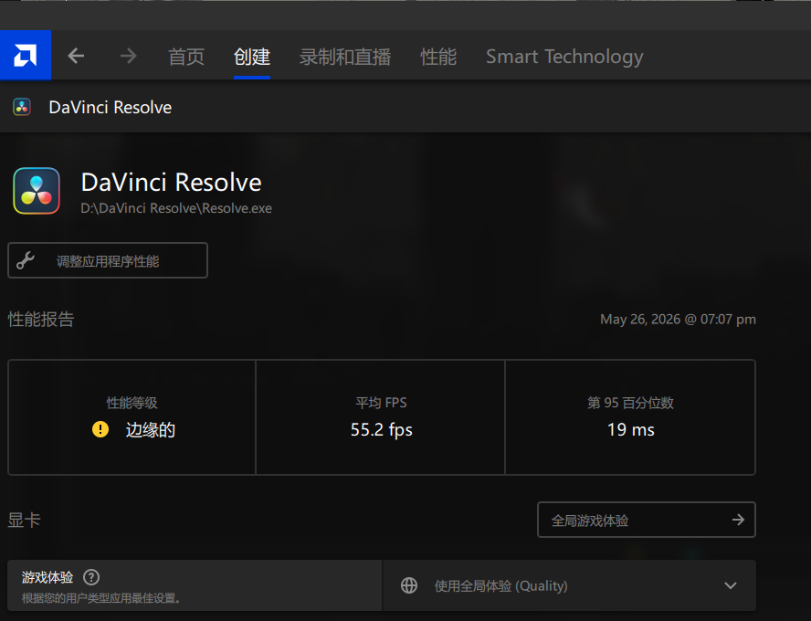Click the dropdown chevron for 游戏体验

(731, 585)
